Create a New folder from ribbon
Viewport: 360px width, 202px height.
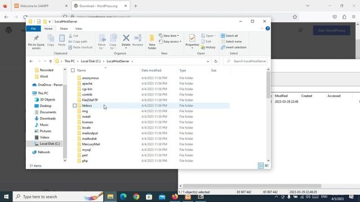coord(152,42)
